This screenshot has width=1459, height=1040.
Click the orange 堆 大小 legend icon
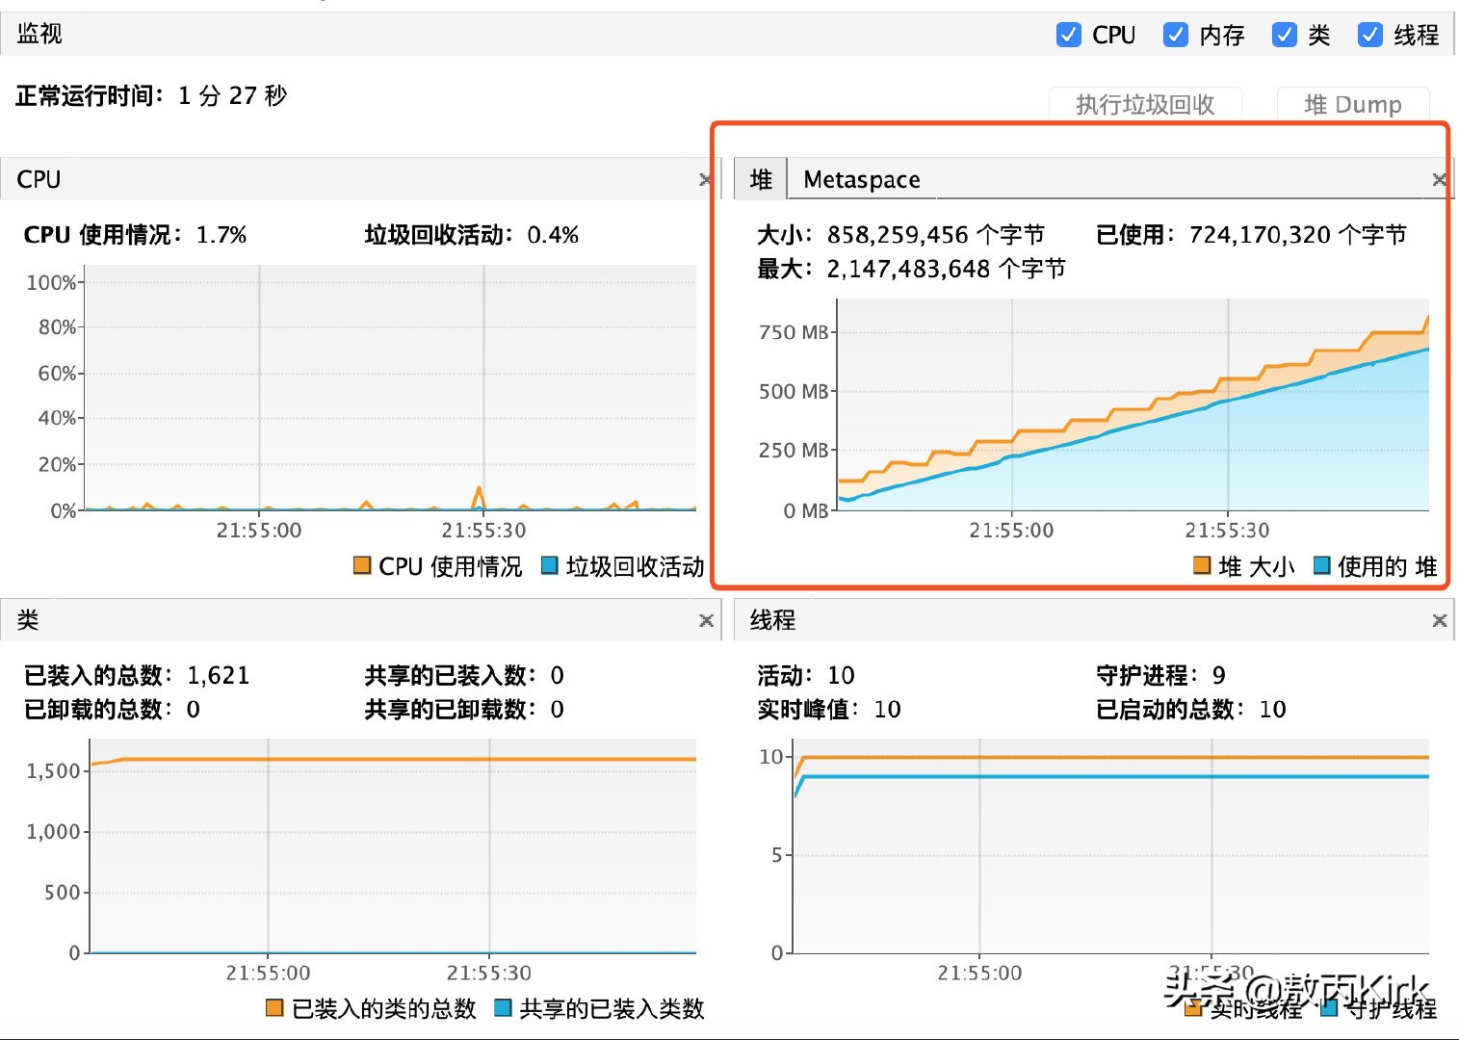(x=1201, y=566)
